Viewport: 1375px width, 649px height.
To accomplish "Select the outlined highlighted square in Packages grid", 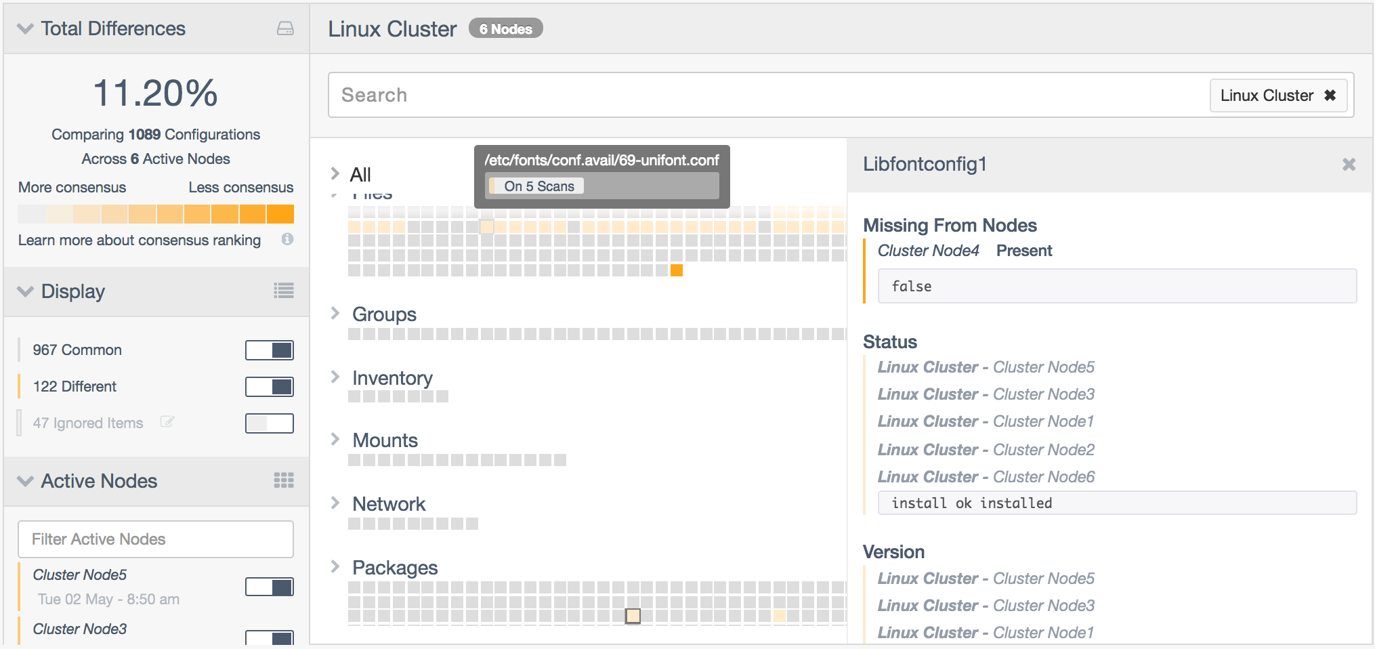I will point(633,616).
